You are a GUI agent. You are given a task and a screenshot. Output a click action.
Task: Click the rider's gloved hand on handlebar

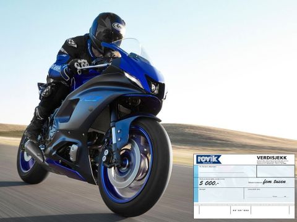point(79,65)
